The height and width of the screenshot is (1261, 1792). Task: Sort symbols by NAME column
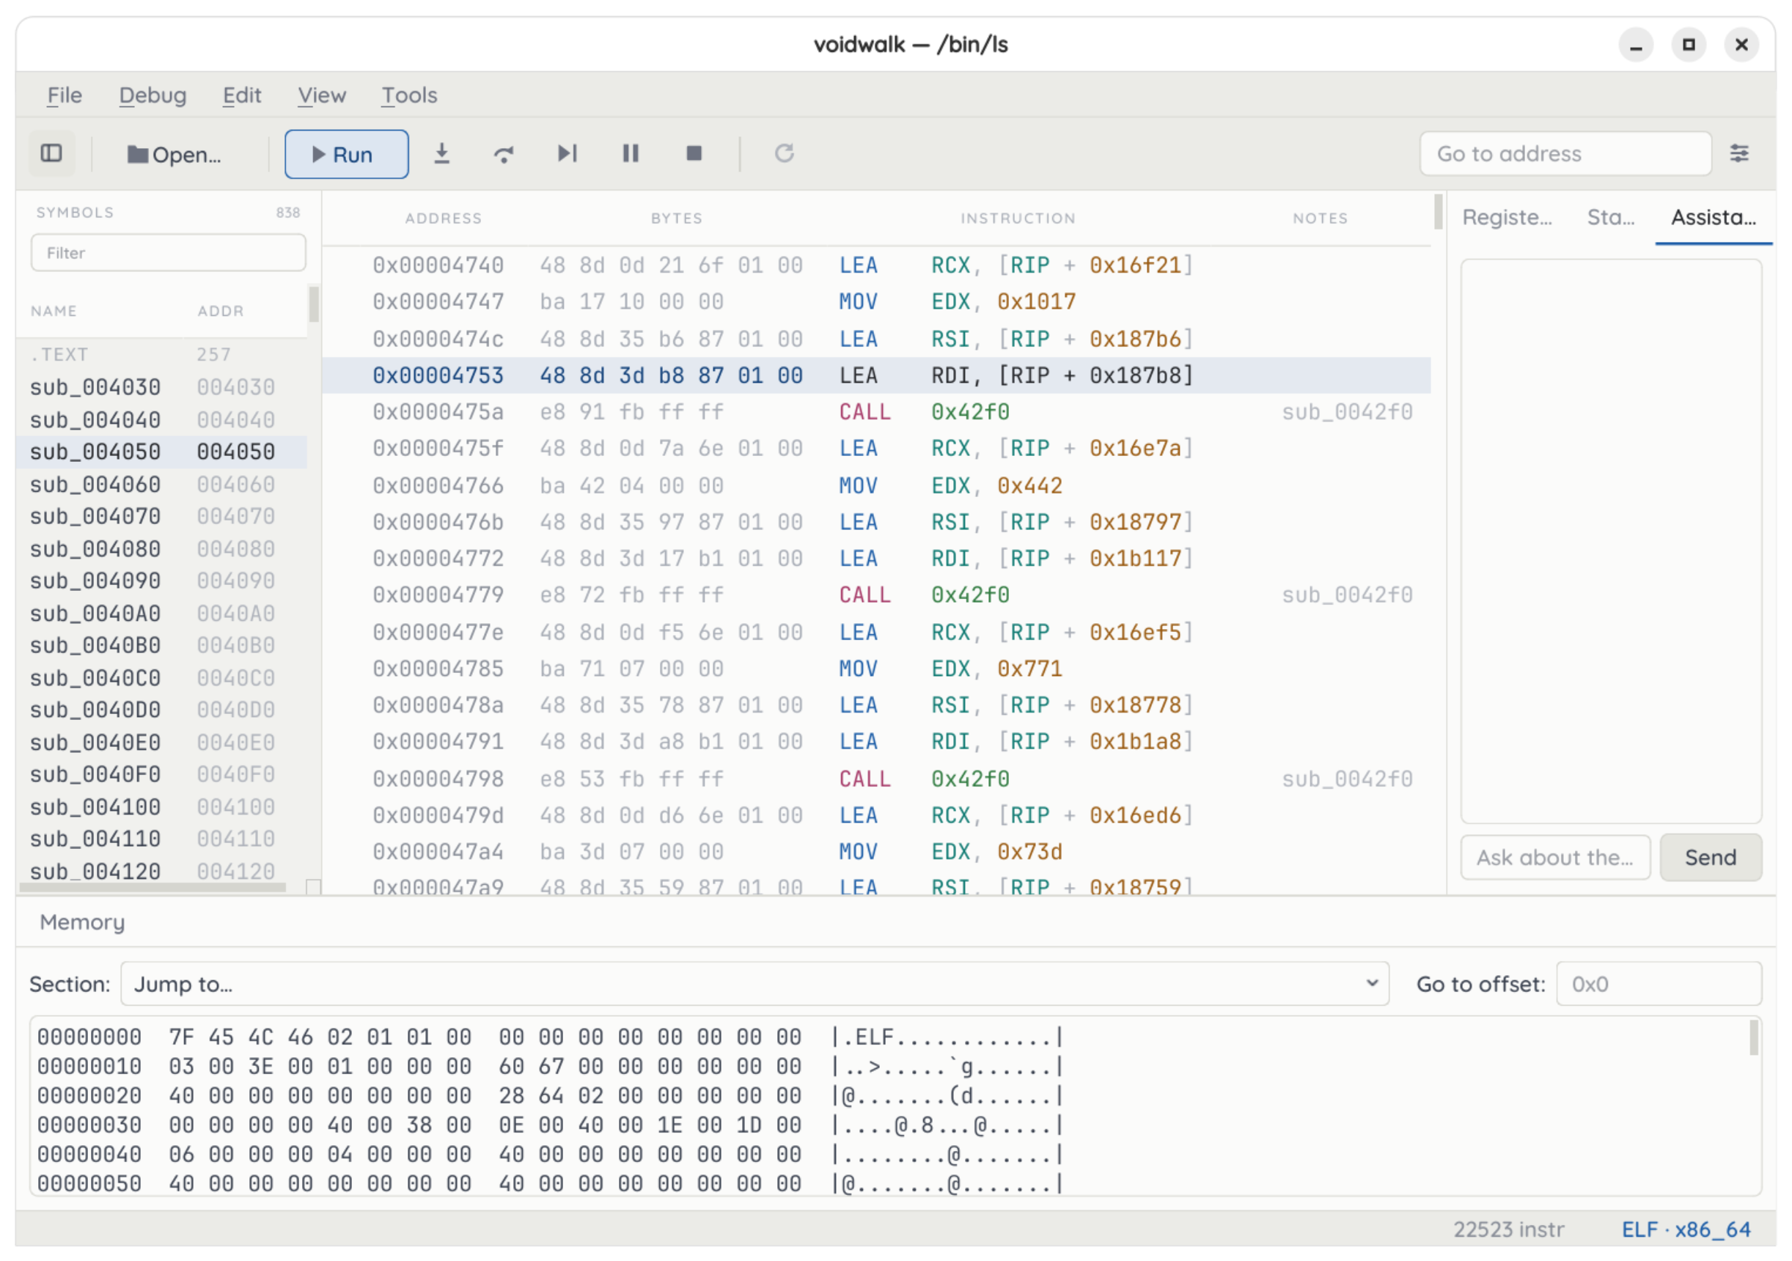[54, 312]
